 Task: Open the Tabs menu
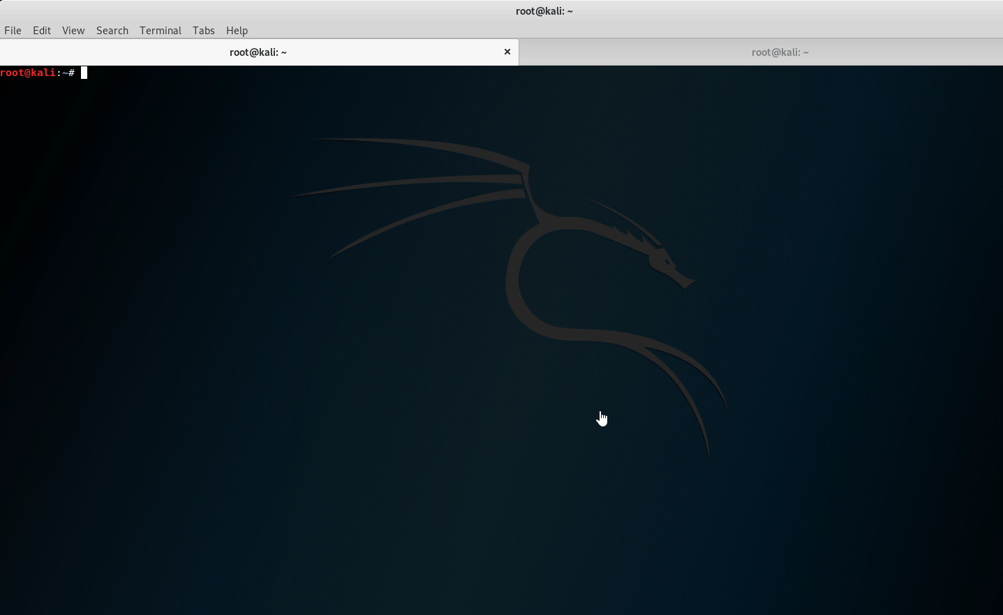coord(204,30)
